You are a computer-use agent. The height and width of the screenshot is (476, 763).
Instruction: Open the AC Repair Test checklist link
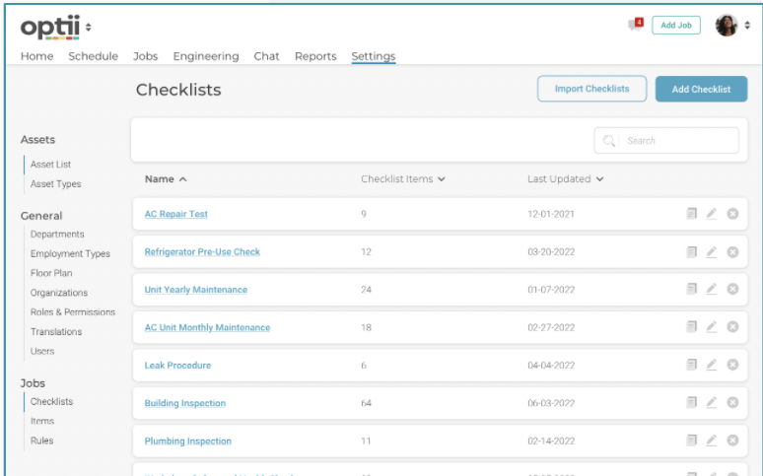pos(176,214)
